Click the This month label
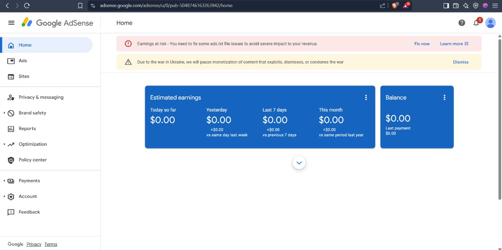The width and height of the screenshot is (502, 250). coord(331,110)
